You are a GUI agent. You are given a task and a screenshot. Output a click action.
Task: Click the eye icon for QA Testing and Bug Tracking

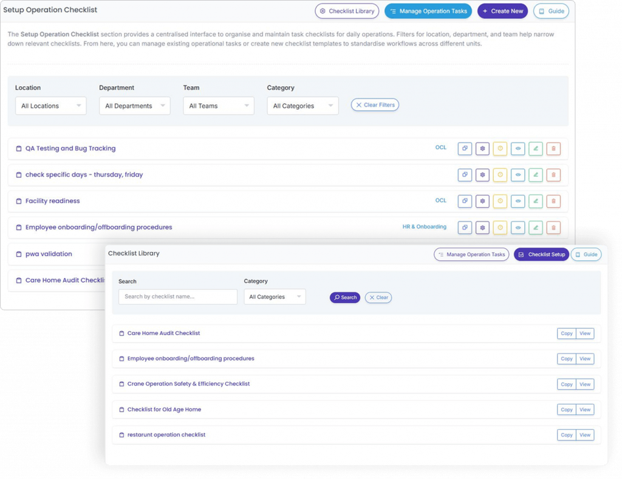[x=518, y=148]
